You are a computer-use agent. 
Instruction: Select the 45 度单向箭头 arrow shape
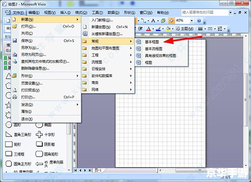pos(50,164)
